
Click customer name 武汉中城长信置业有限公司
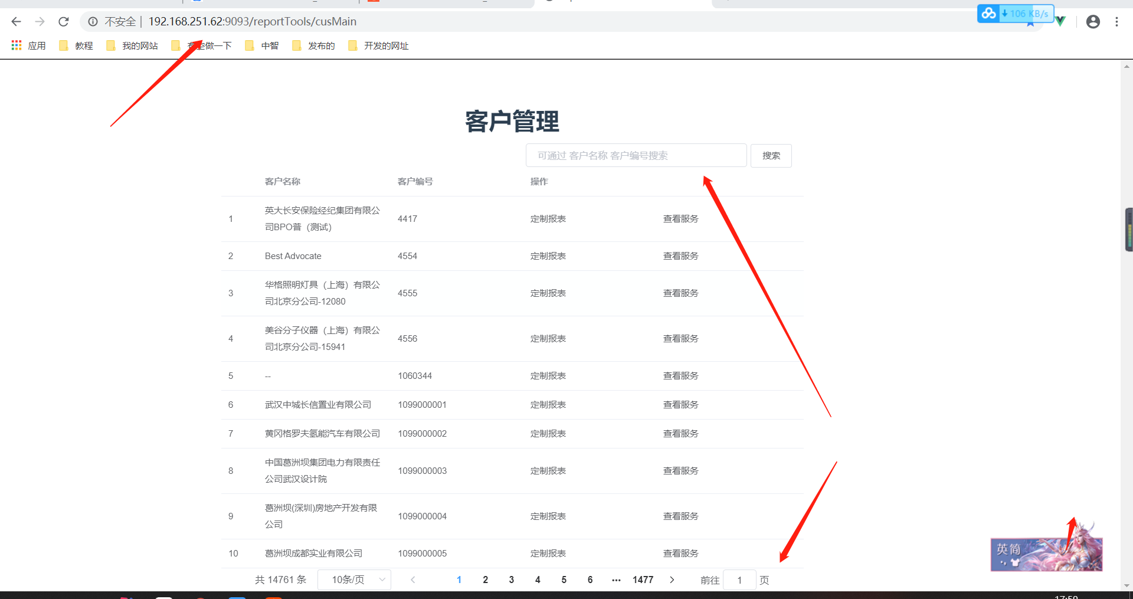pyautogui.click(x=318, y=405)
